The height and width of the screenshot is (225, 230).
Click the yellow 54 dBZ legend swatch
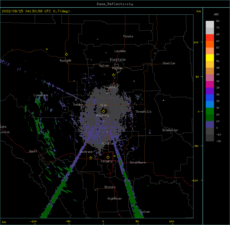point(210,57)
